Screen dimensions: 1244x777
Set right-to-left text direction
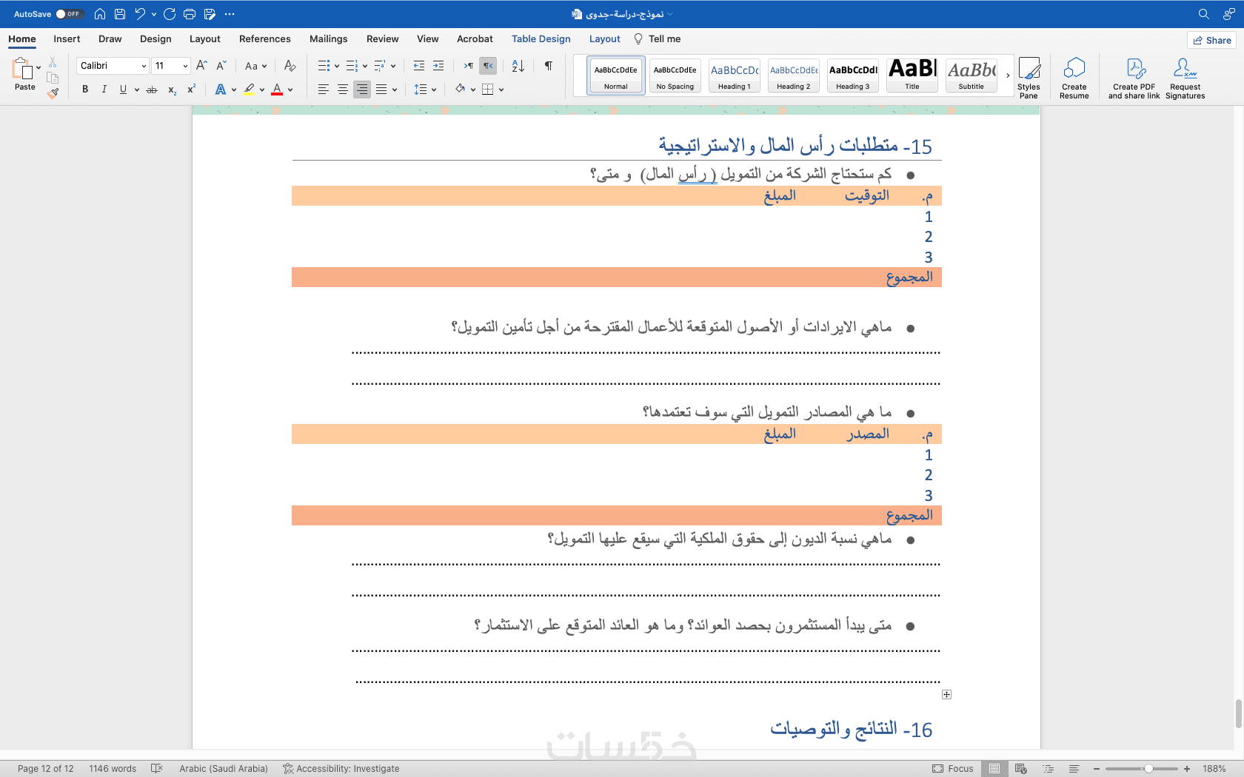pos(488,66)
